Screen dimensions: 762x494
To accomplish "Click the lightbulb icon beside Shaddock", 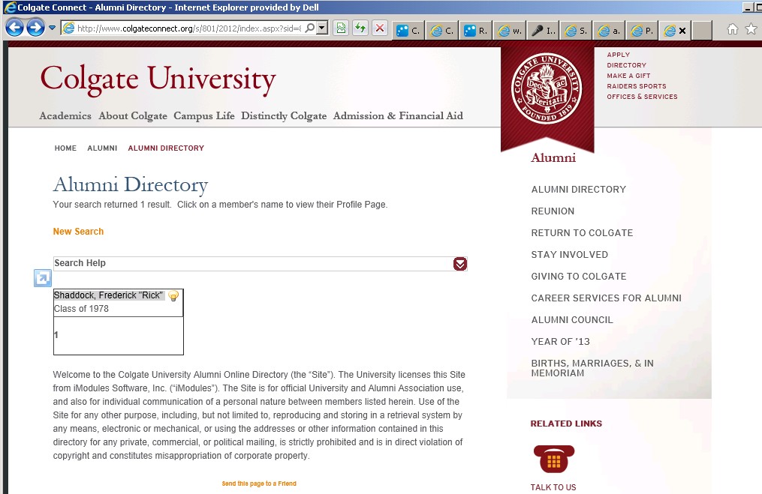I will pos(173,295).
